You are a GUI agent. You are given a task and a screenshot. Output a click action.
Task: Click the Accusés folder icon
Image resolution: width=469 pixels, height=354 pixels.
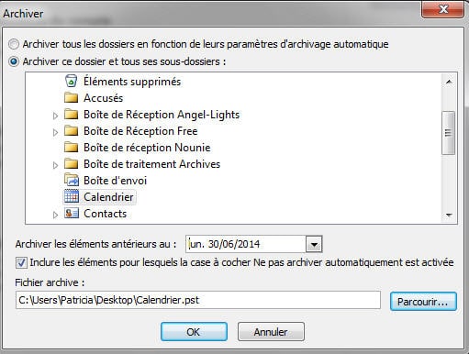[71, 98]
